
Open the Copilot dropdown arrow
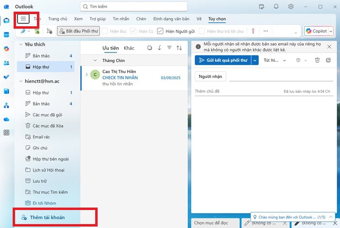tap(331, 31)
